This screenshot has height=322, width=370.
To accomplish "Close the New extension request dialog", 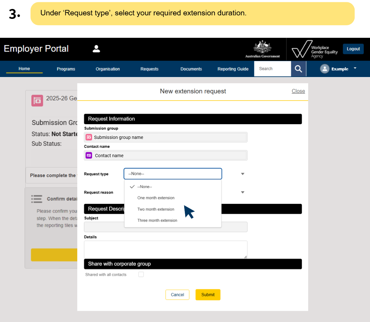I will coord(298,91).
